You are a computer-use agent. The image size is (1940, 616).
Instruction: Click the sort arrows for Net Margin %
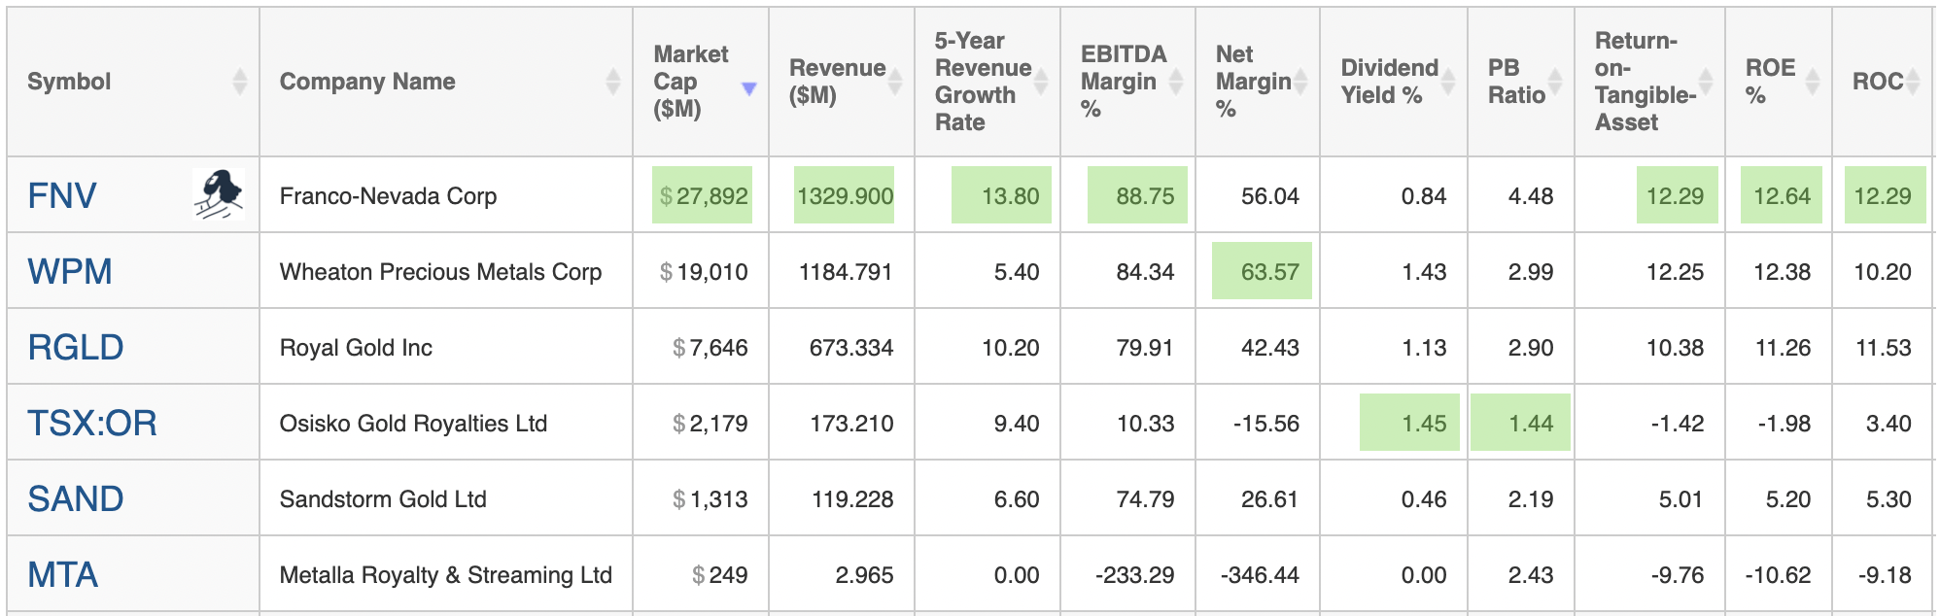(1300, 82)
